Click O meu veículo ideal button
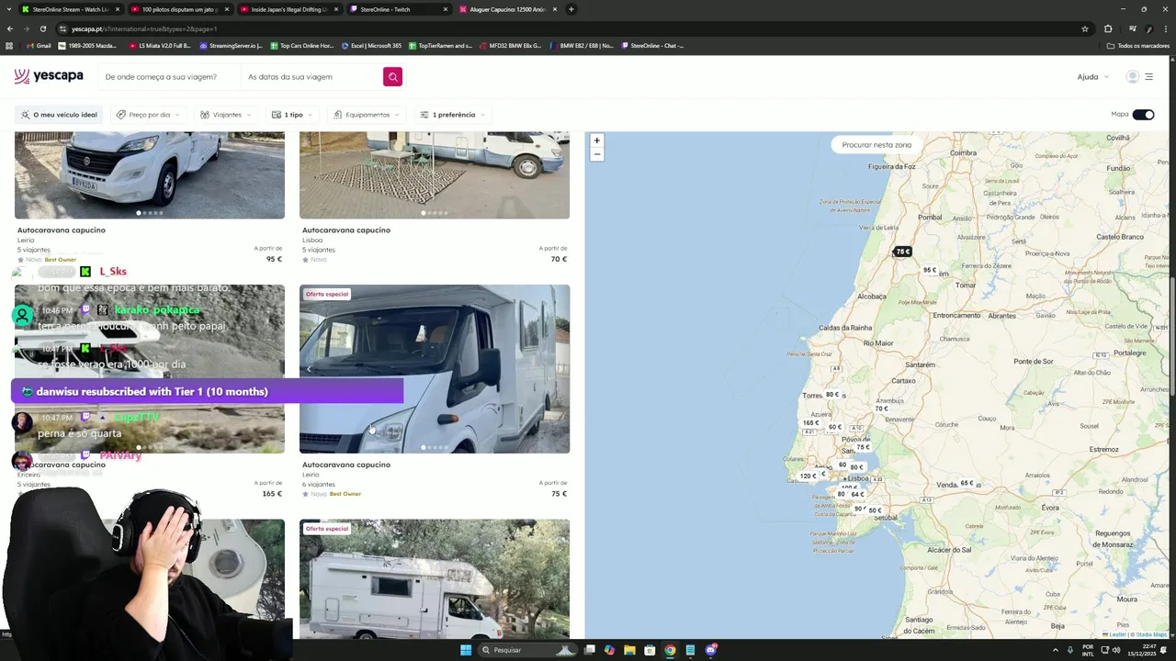Image resolution: width=1176 pixels, height=661 pixels. [58, 115]
